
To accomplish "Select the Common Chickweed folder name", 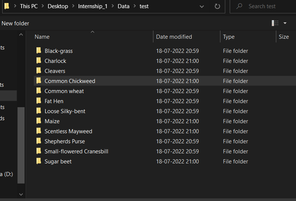I will tap(70, 81).
